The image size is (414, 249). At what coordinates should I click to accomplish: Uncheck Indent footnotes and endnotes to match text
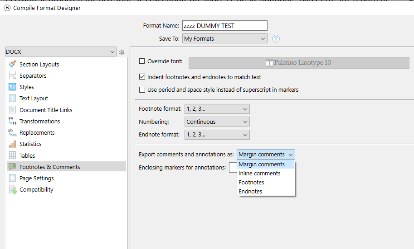click(x=142, y=77)
